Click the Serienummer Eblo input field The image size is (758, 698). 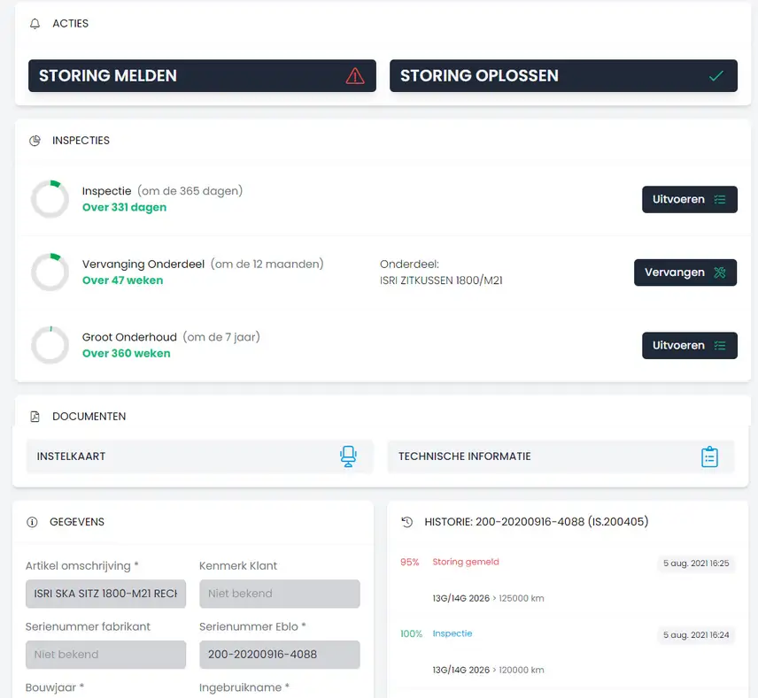[279, 655]
